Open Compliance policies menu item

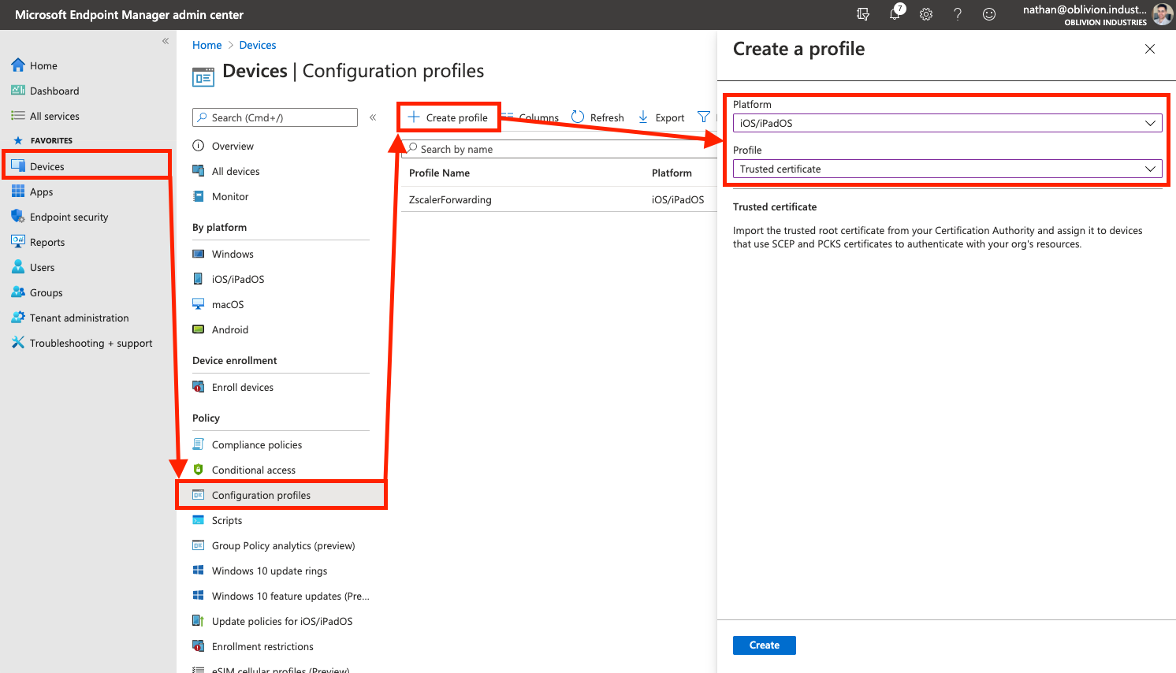[257, 445]
